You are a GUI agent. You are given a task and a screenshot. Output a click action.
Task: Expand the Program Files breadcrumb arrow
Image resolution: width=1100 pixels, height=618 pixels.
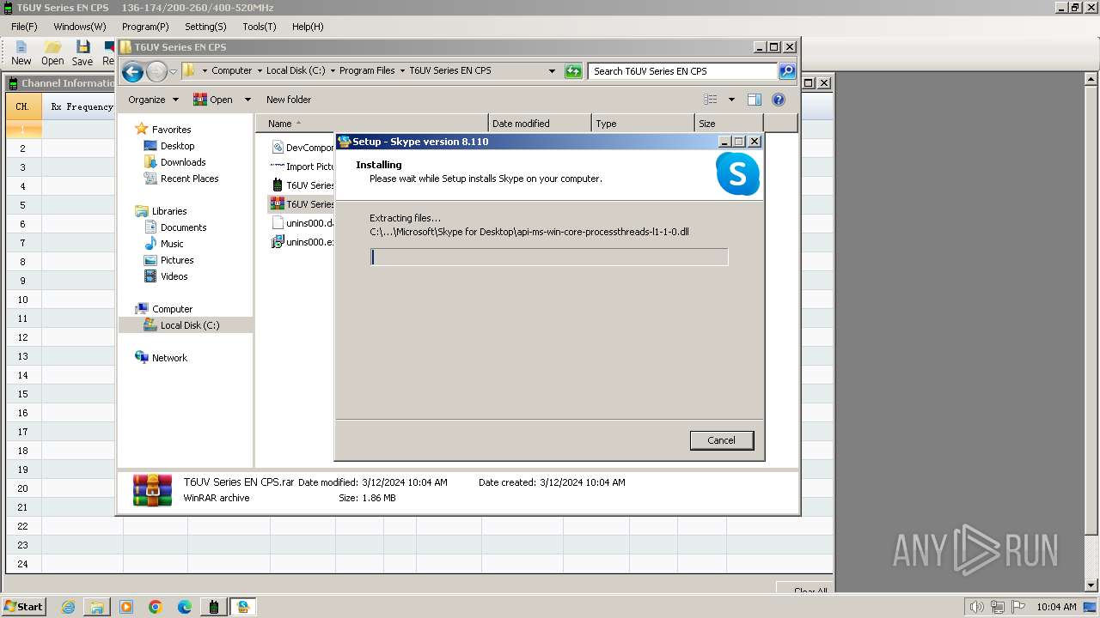402,71
